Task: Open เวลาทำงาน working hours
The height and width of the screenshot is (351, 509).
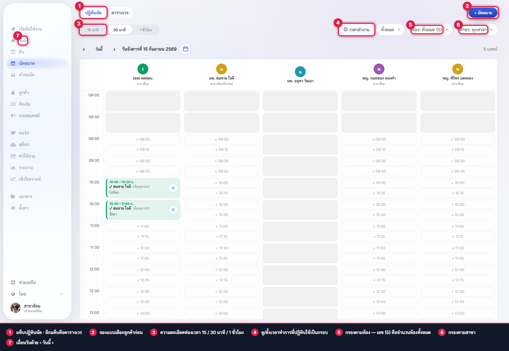Action: coord(357,30)
